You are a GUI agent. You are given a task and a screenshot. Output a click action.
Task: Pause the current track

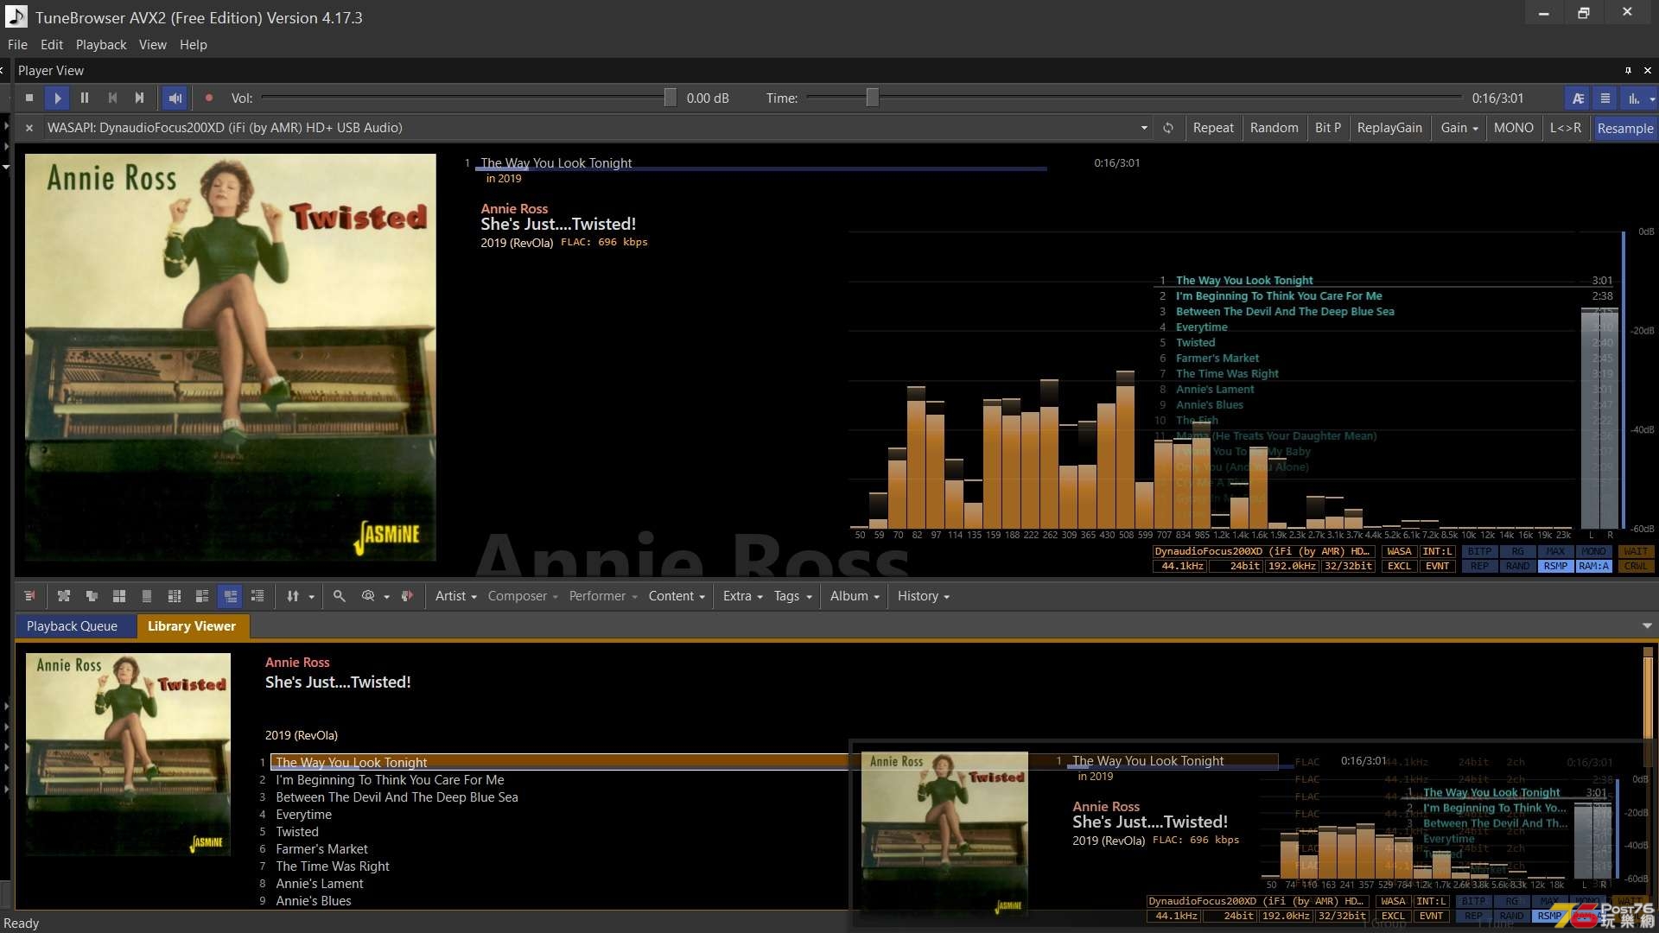tap(85, 98)
